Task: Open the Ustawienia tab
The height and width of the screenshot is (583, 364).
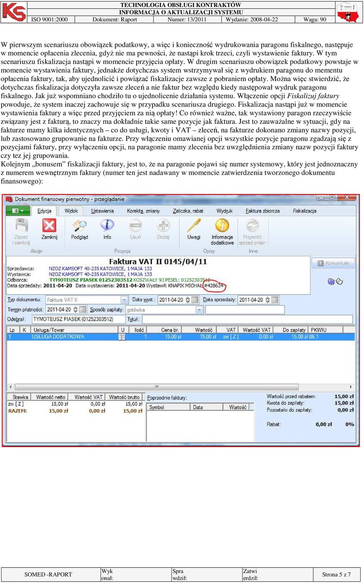Action: [102, 211]
